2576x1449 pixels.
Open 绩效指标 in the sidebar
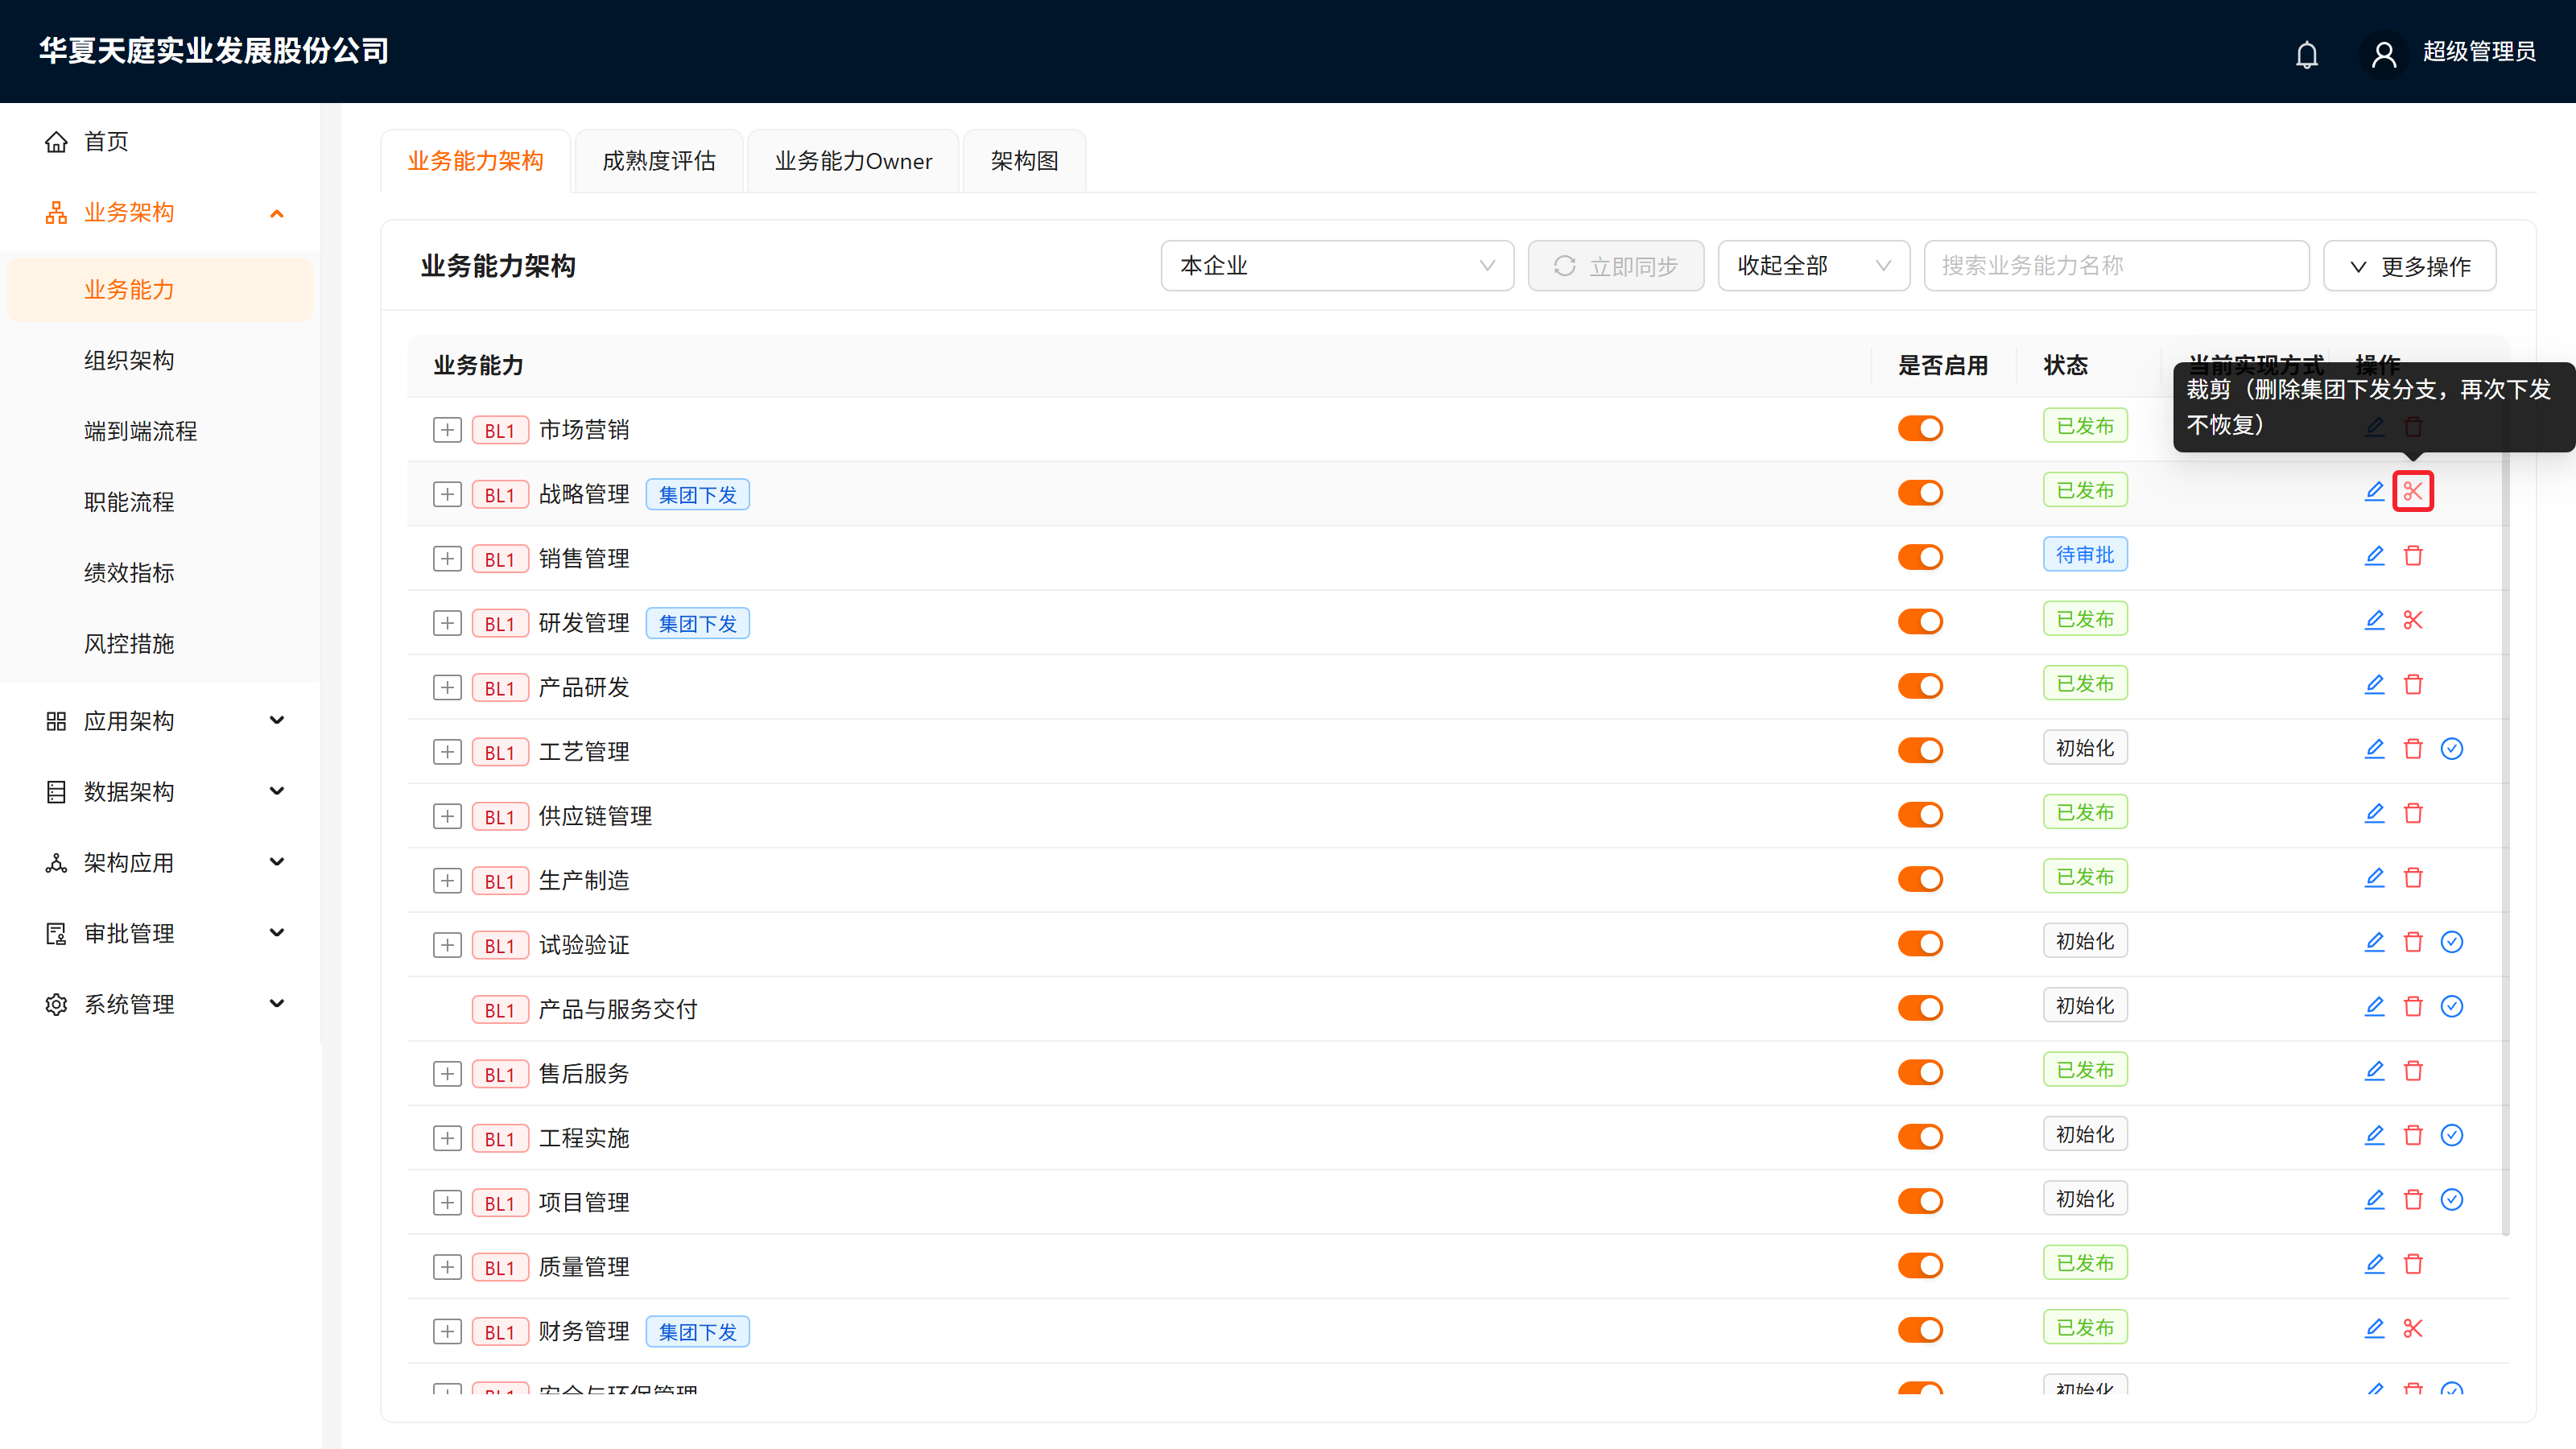[160, 573]
